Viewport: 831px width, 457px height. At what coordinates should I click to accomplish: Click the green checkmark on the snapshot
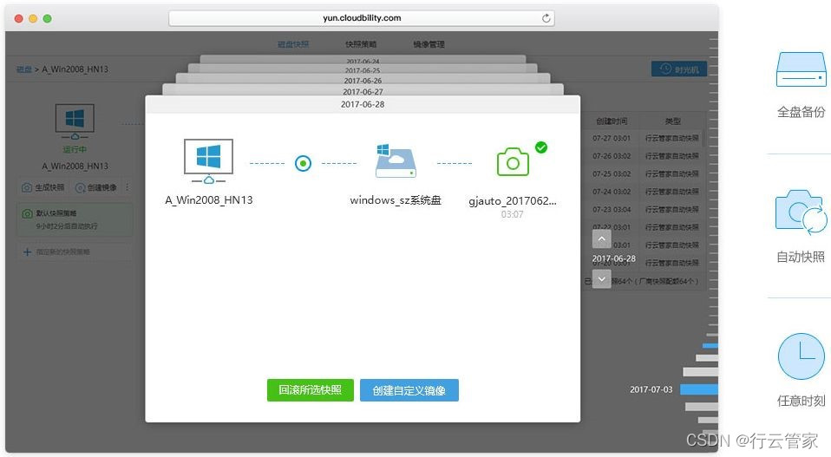click(541, 147)
